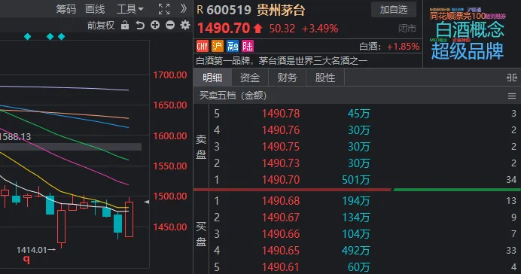
Task: Click the buy/sell ratio red-green bar
Action: [357, 190]
